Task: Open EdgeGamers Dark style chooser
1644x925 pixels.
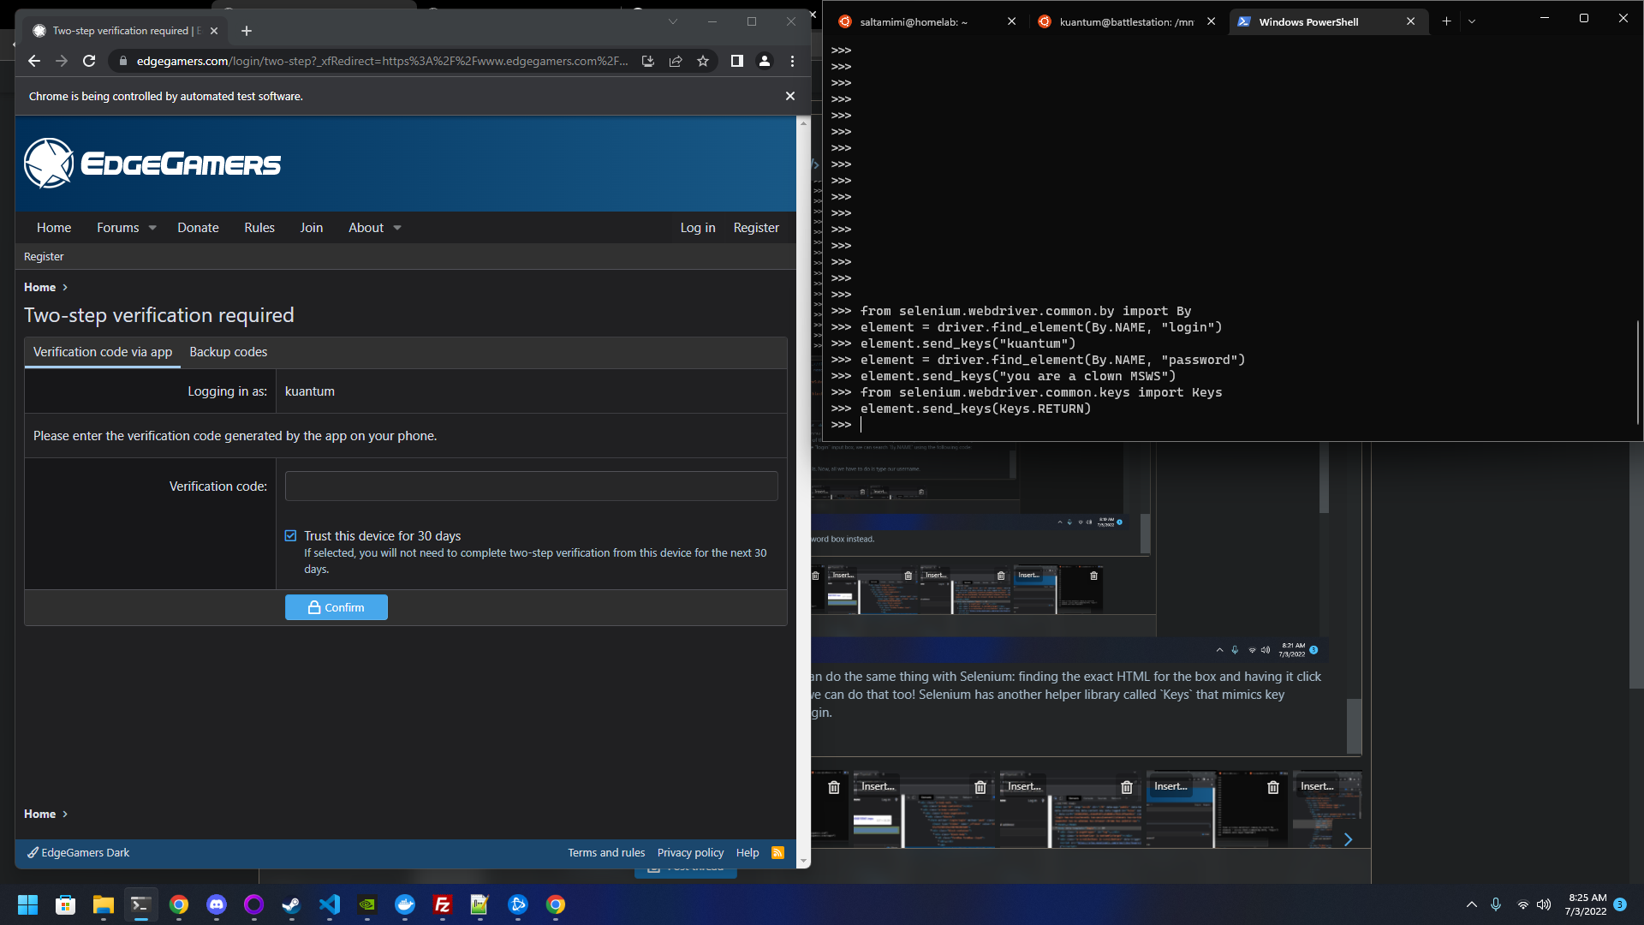Action: coord(79,852)
